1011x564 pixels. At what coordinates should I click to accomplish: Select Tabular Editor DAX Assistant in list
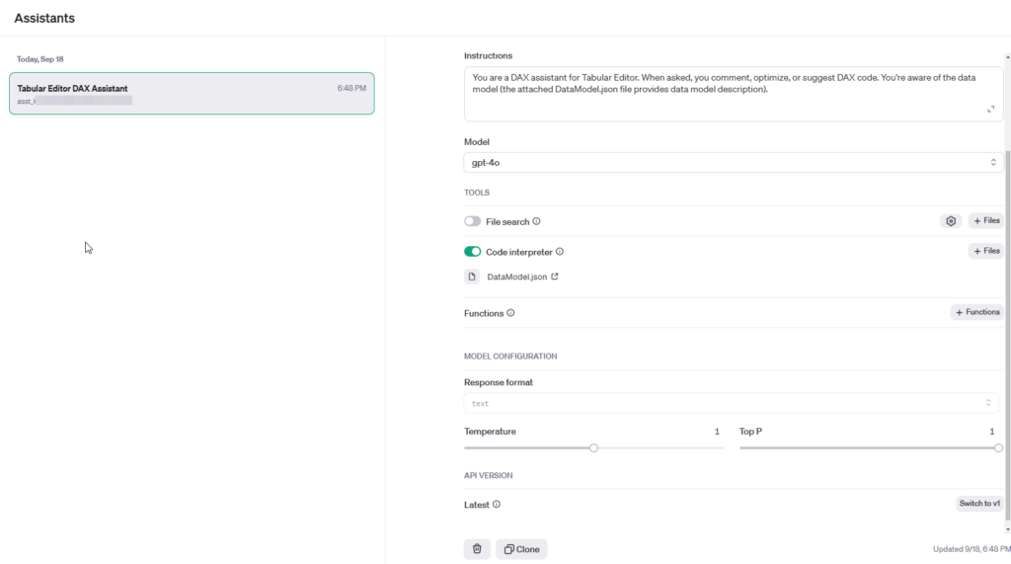pyautogui.click(x=192, y=94)
